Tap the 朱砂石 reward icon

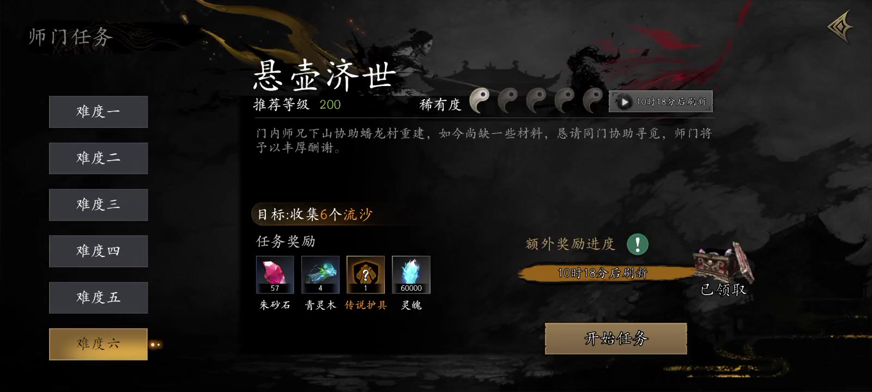coord(275,275)
